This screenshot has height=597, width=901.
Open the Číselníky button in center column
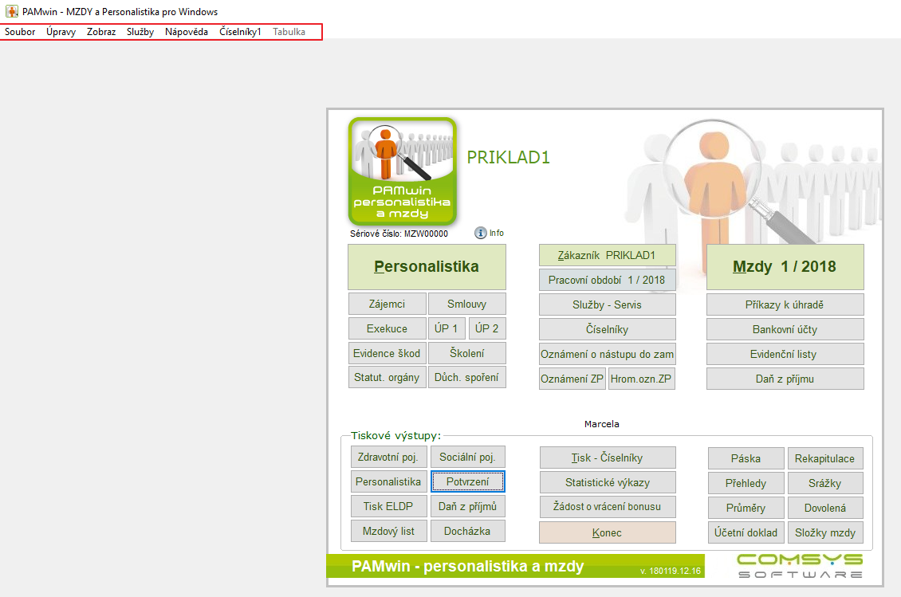[x=608, y=329]
